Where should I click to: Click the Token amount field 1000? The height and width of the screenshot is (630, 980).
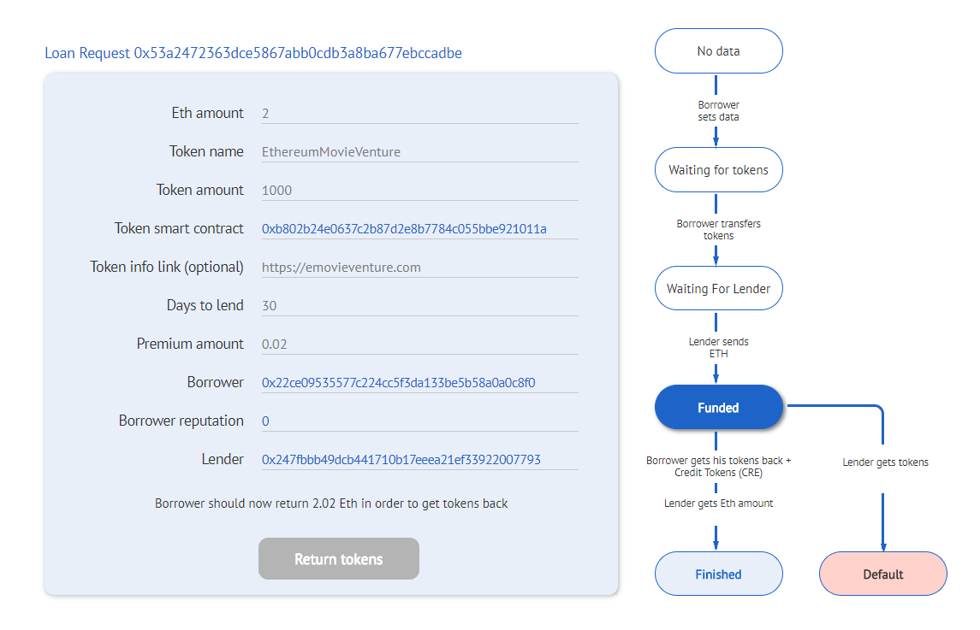[x=420, y=191]
